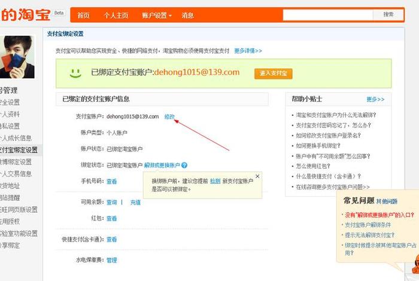Select 隐私设置 in the left sidebar
Image resolution: width=419 pixels, height=281 pixels.
click(x=10, y=126)
